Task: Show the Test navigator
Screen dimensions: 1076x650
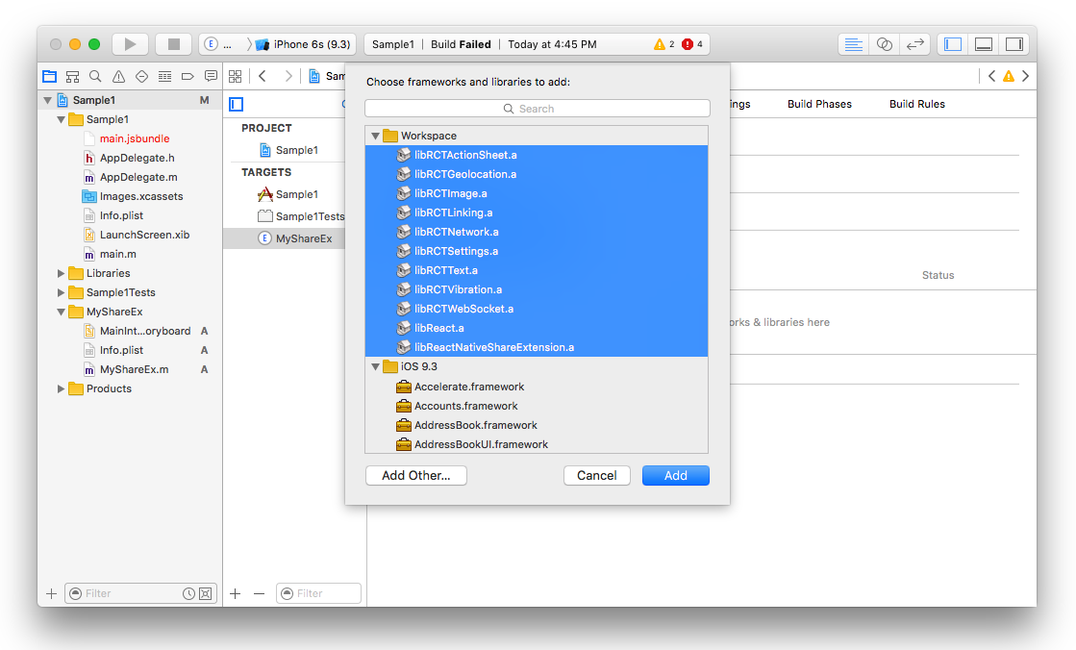Action: click(x=141, y=76)
